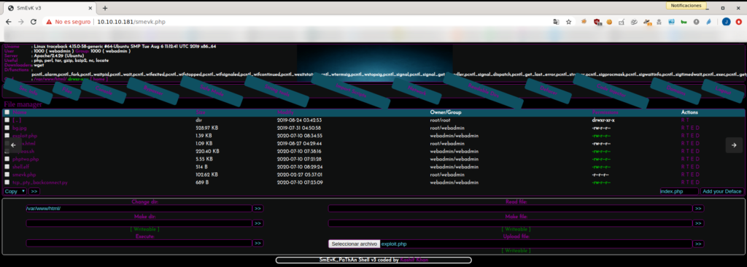747x267 pixels.
Task: Open the blue feather extension icon
Action: [708, 22]
